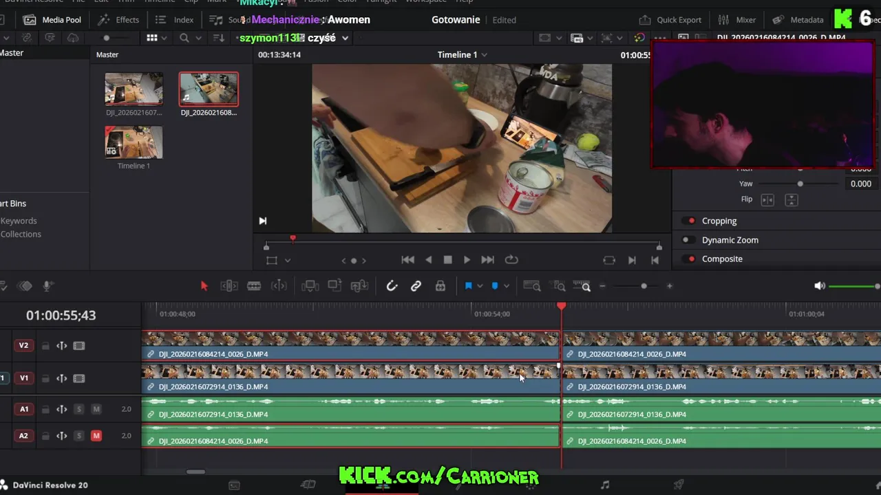Image resolution: width=881 pixels, height=495 pixels.
Task: Click the Full Extent Zoom icon
Action: (x=532, y=286)
